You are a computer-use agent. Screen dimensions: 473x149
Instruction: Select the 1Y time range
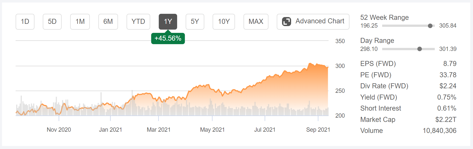(168, 22)
